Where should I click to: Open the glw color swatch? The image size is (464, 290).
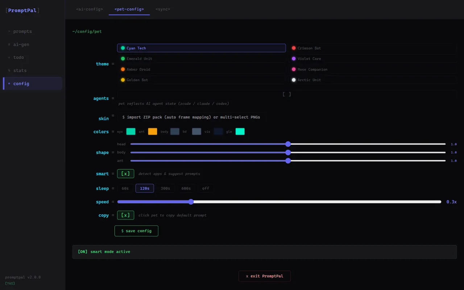(240, 132)
